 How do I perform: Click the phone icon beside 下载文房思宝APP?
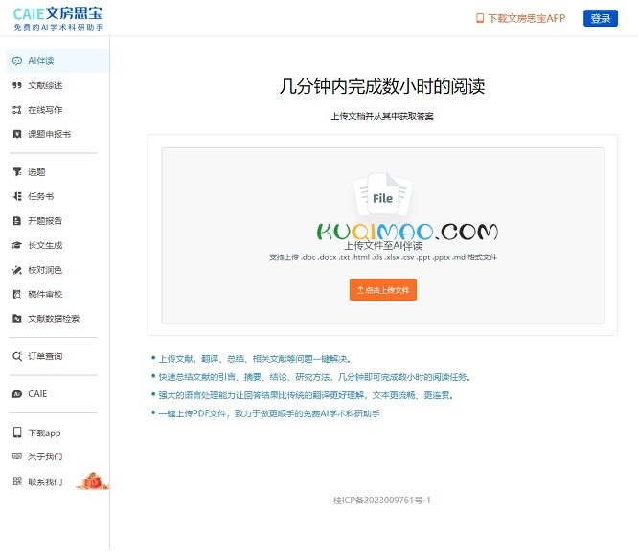click(x=480, y=18)
